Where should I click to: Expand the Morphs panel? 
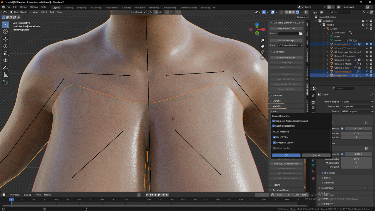[x=287, y=101]
